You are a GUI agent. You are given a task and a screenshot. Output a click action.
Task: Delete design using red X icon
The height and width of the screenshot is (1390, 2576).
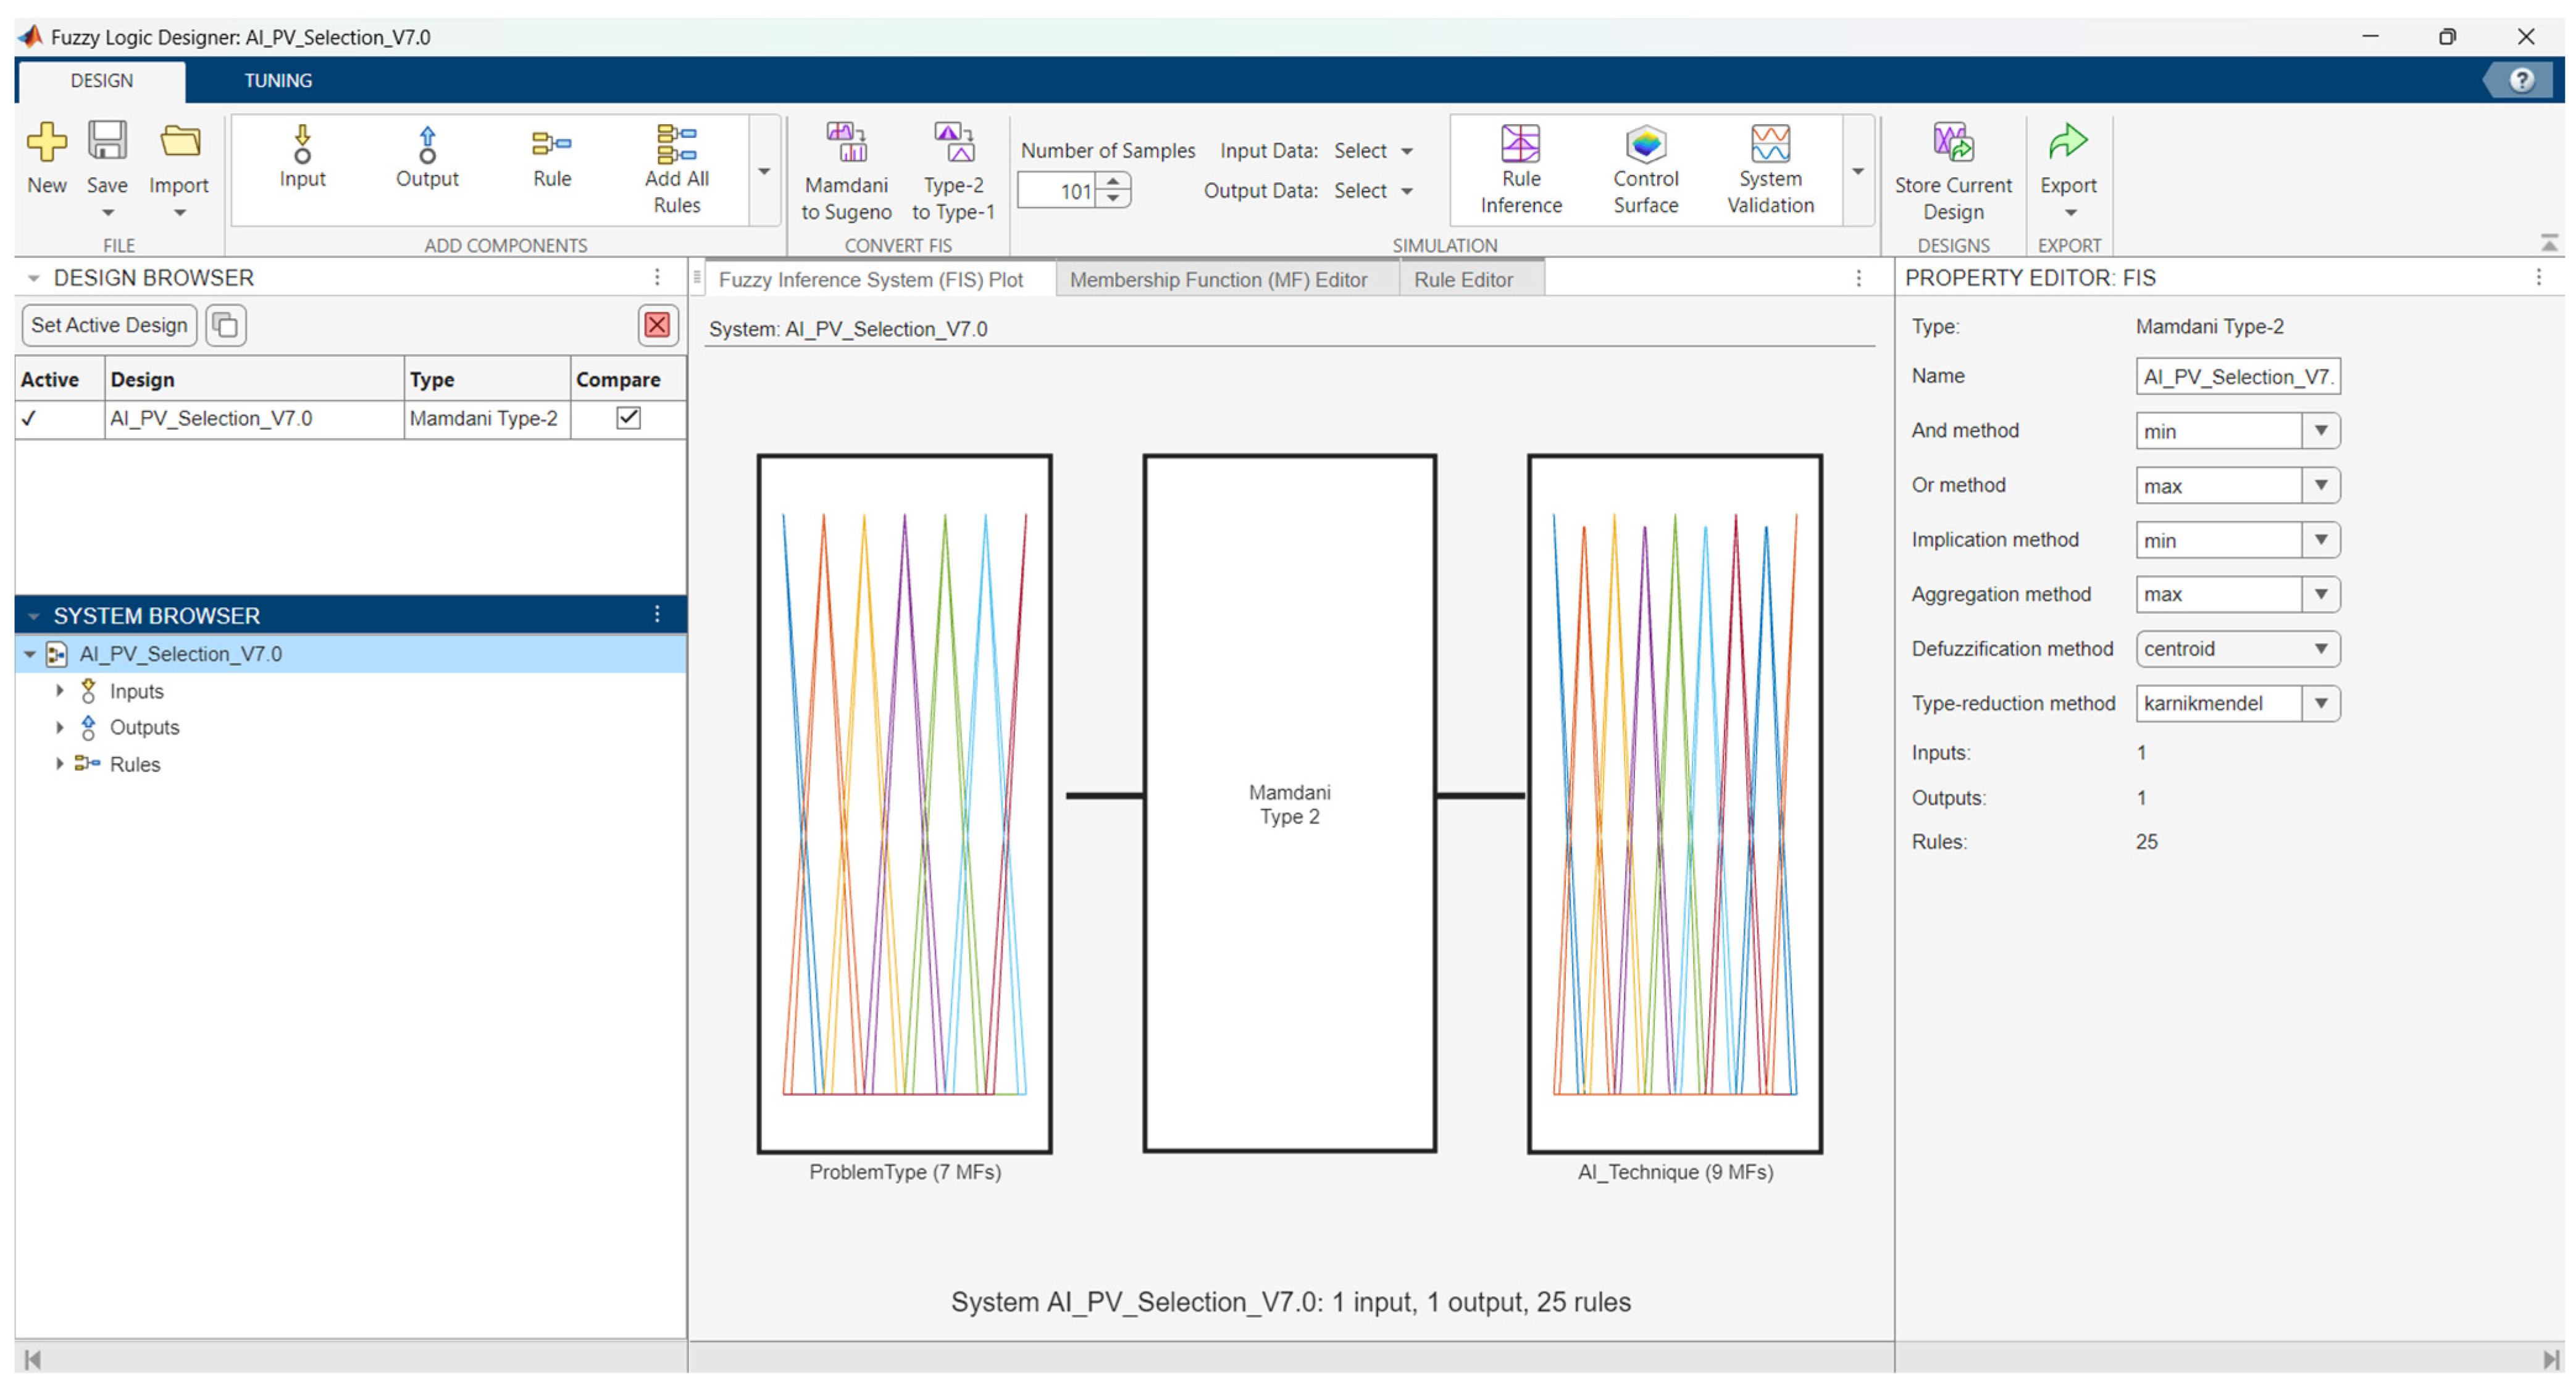click(657, 325)
